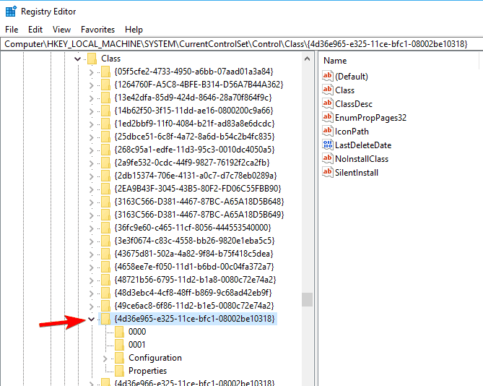Expand the {05f5cfe2-4733-4950-a6bb-07aad01a3a84} key
The image size is (483, 386).
coord(92,72)
